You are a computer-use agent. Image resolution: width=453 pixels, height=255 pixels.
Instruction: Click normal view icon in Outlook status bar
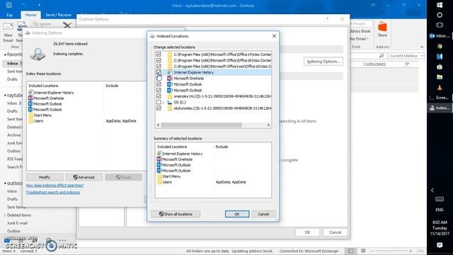350,251
